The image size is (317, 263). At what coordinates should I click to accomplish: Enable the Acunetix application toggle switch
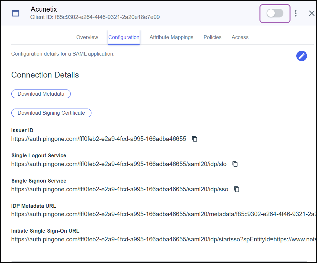click(275, 13)
